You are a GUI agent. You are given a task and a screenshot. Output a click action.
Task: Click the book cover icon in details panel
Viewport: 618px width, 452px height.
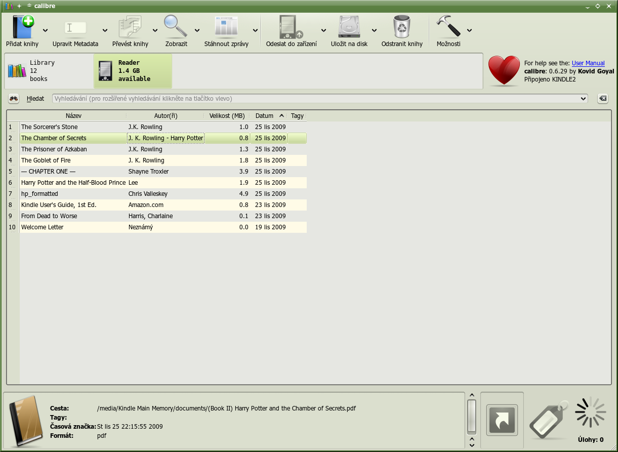[x=25, y=422]
